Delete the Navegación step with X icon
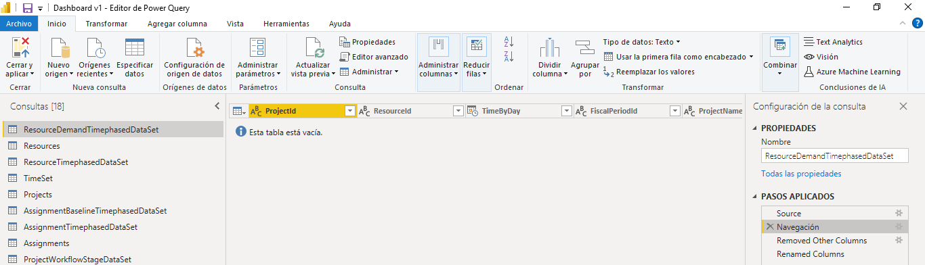Image resolution: width=925 pixels, height=265 pixels. pyautogui.click(x=770, y=227)
